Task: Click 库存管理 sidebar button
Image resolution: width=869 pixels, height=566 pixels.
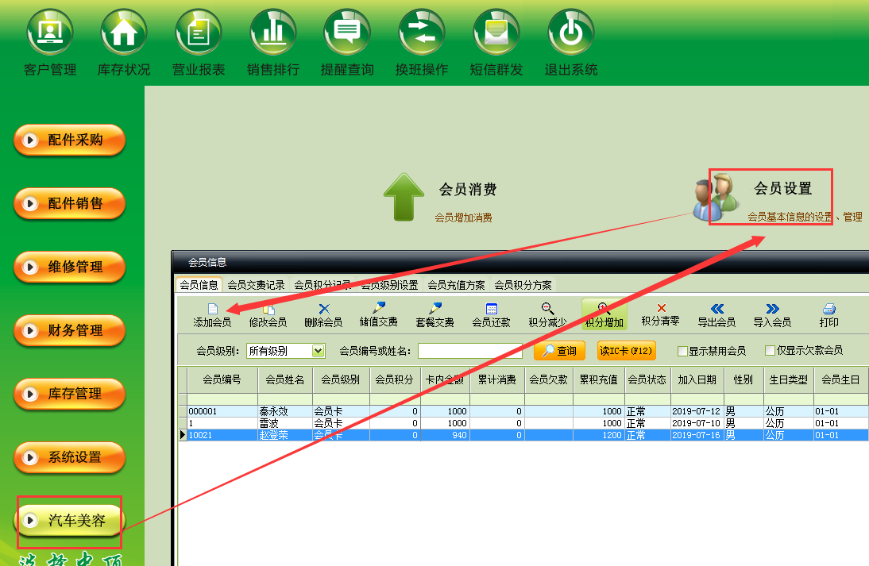Action: pos(69,394)
